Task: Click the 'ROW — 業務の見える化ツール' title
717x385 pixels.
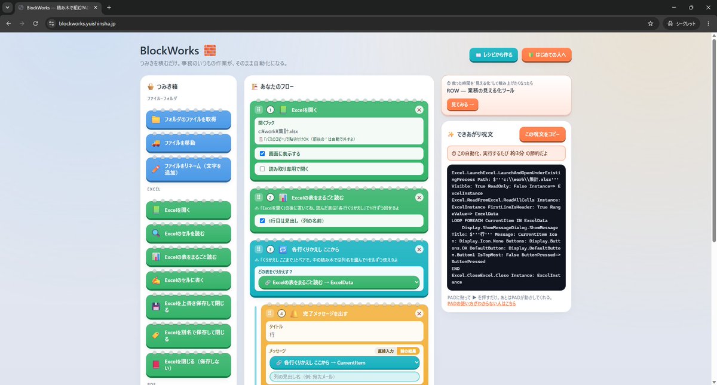Action: pos(480,91)
